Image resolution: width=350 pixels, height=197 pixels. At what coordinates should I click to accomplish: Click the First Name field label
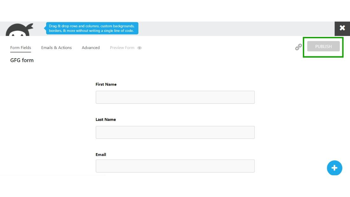pyautogui.click(x=106, y=84)
